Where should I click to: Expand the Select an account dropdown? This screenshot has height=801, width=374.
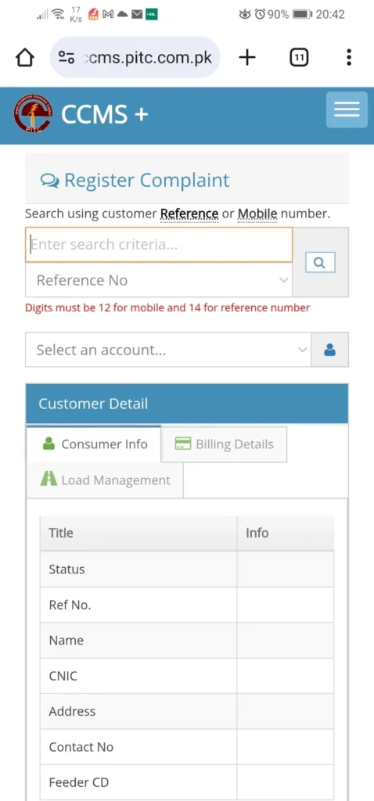[168, 350]
